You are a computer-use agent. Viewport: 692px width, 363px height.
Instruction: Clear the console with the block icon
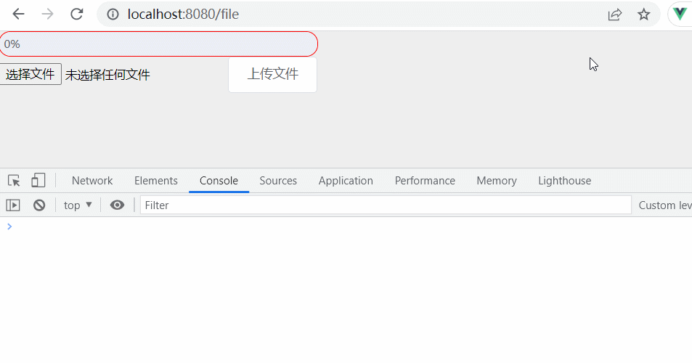tap(39, 205)
